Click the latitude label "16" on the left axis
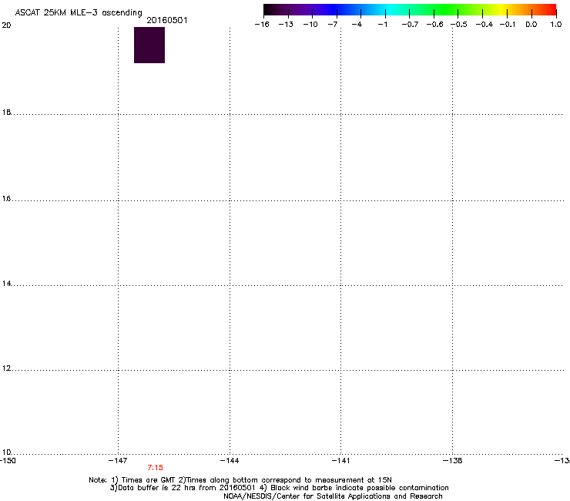Screen dimensions: 570x501 coord(6,199)
